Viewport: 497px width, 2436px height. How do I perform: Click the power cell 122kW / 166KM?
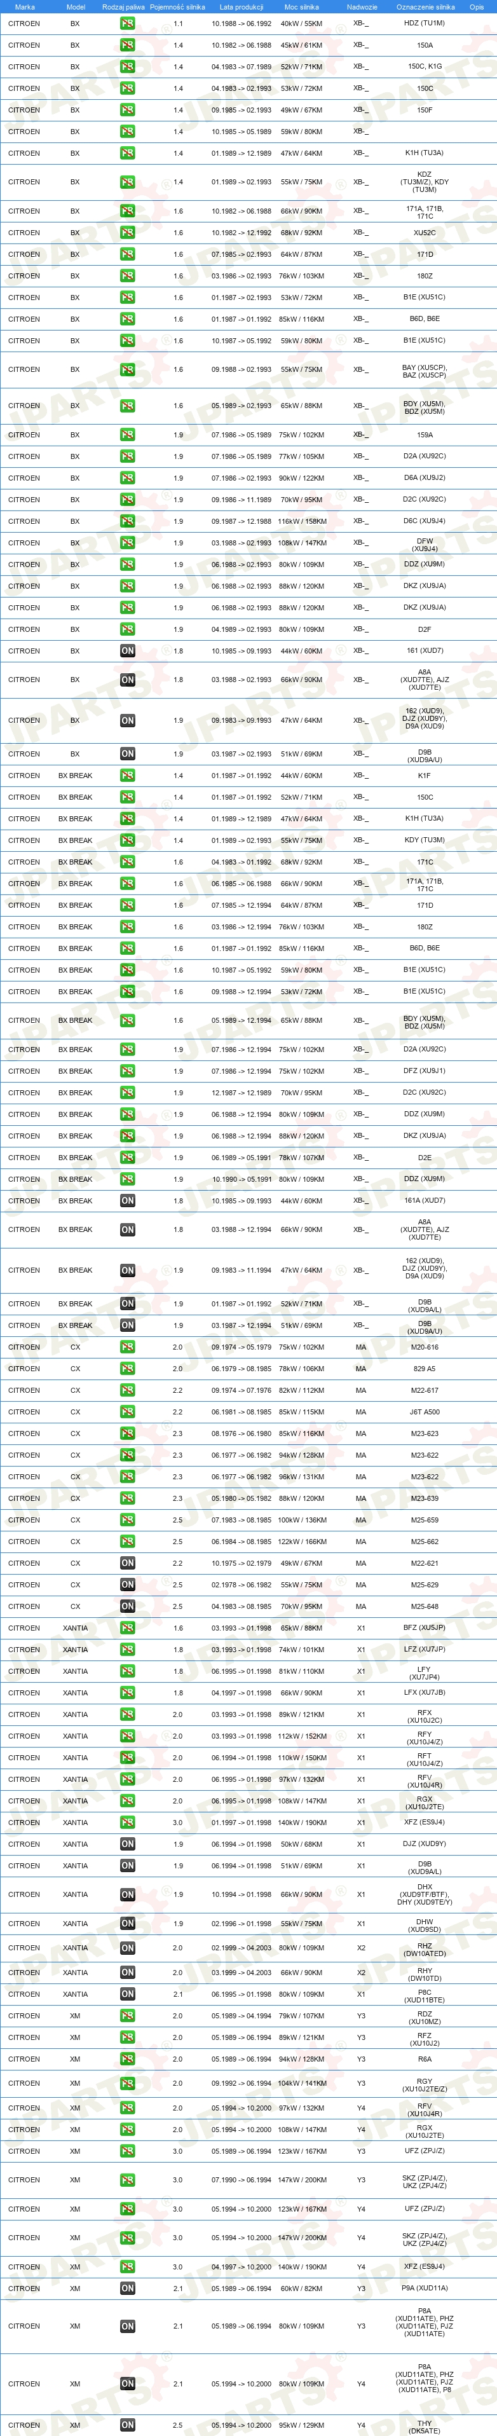(x=301, y=1542)
